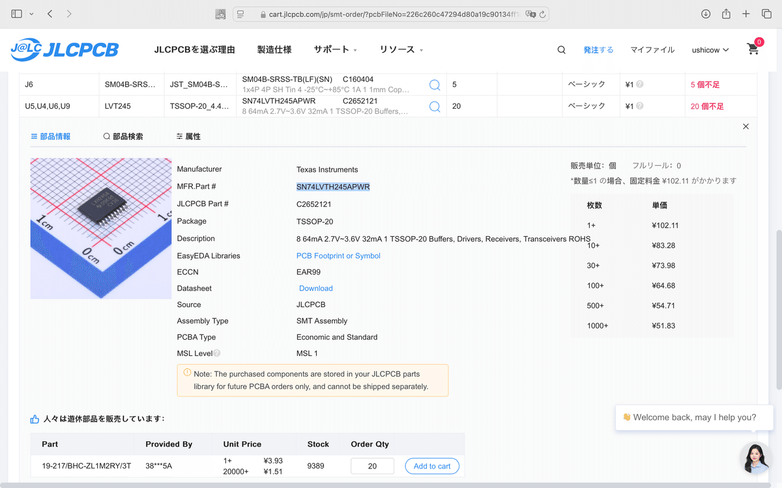Click 5 個不足 shortage text
The width and height of the screenshot is (782, 488).
[x=705, y=85]
